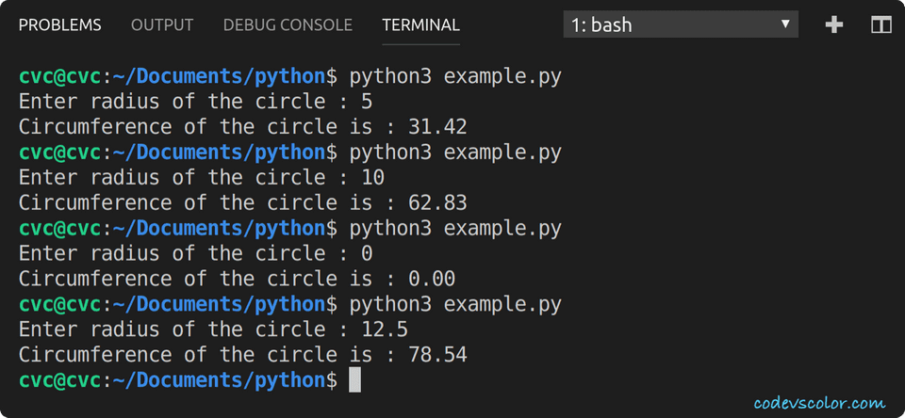The image size is (905, 418).
Task: Select the TERMINAL tab
Action: coord(420,25)
